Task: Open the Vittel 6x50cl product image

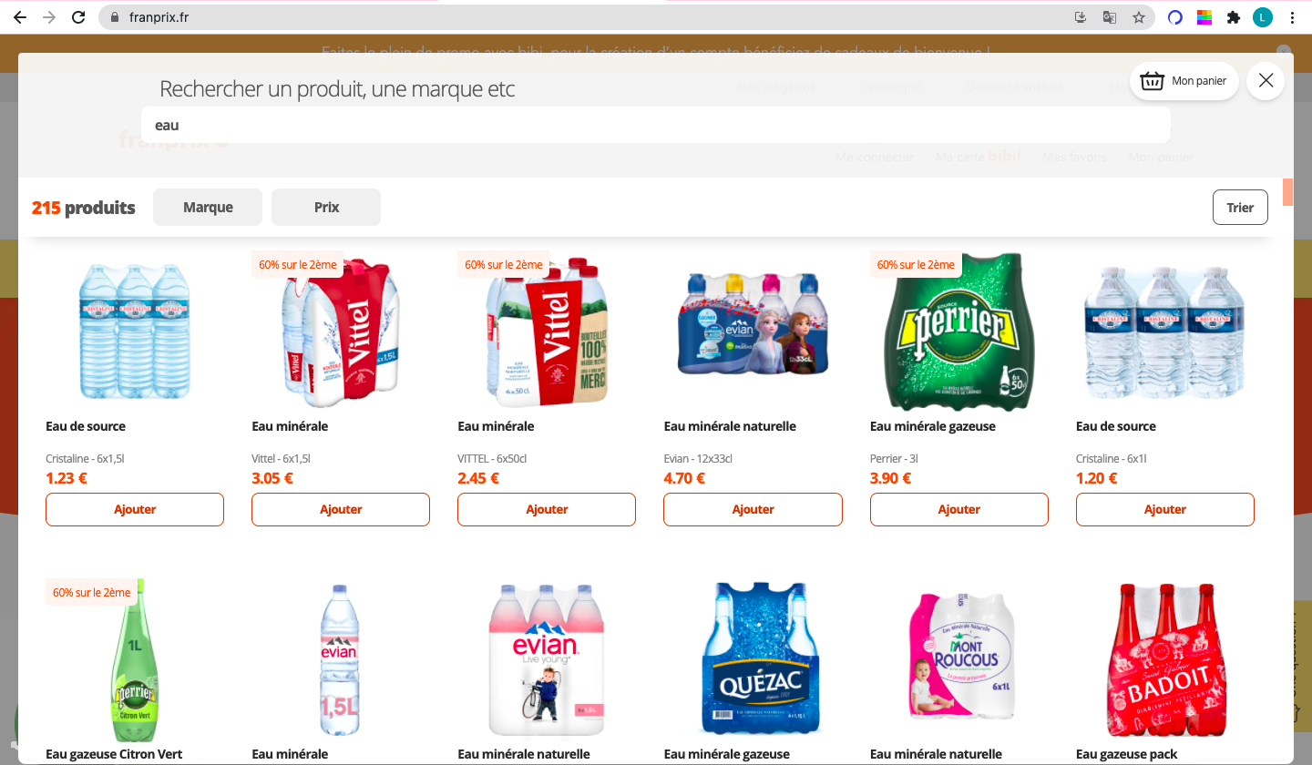Action: (x=547, y=331)
